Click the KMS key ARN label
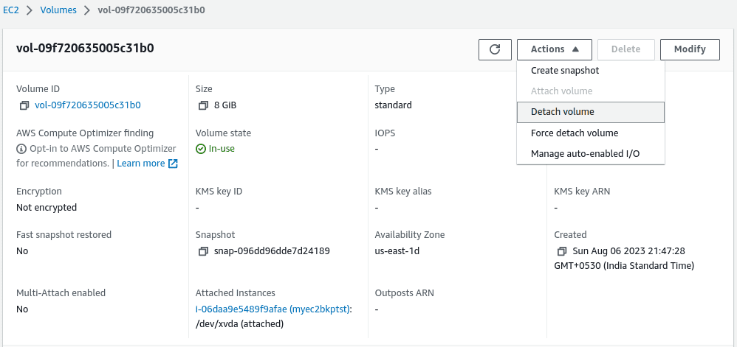The height and width of the screenshot is (347, 737). pyautogui.click(x=583, y=192)
